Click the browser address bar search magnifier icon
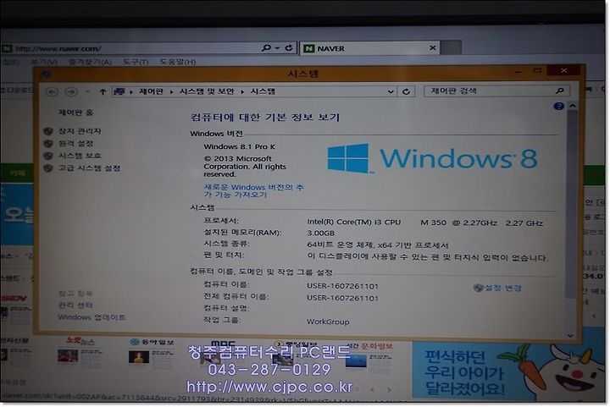 pos(266,48)
